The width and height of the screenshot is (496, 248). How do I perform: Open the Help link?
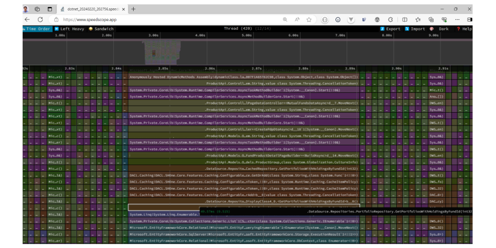(x=464, y=29)
